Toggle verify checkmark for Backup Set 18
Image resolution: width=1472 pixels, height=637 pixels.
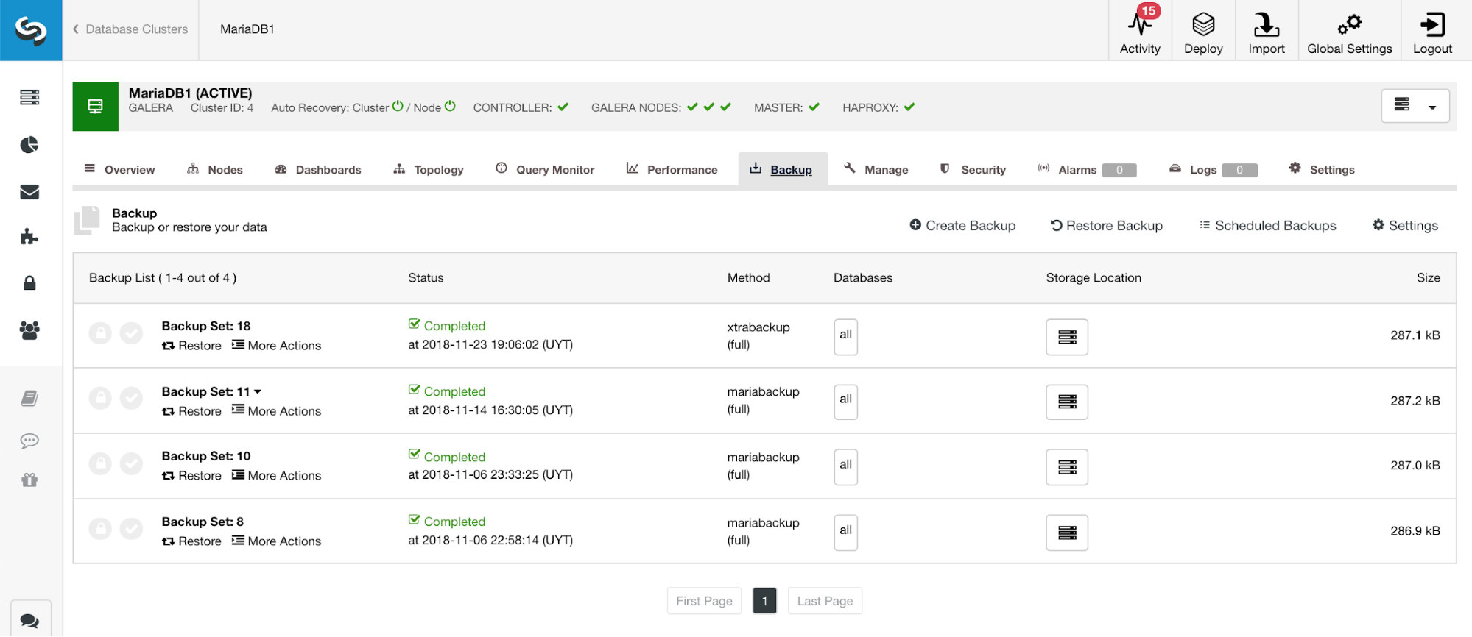[131, 334]
